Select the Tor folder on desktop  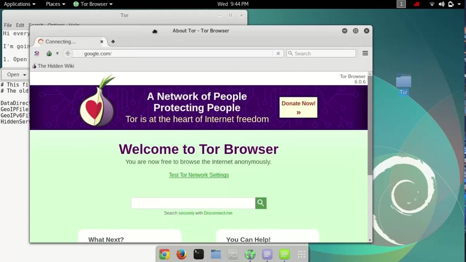click(x=403, y=84)
